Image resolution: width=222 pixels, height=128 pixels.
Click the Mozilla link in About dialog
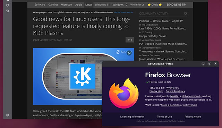pos(174,96)
